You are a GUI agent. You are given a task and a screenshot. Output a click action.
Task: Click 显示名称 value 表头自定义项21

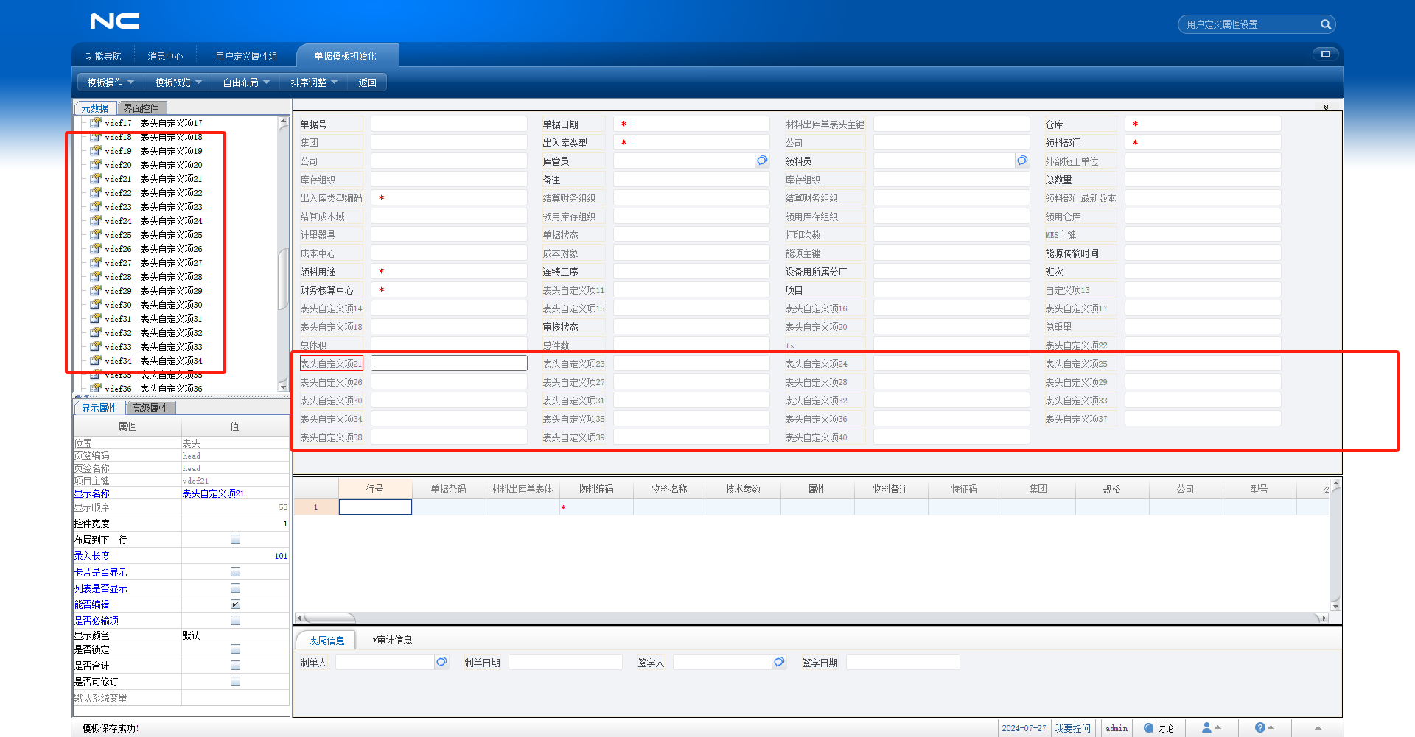[x=213, y=493]
